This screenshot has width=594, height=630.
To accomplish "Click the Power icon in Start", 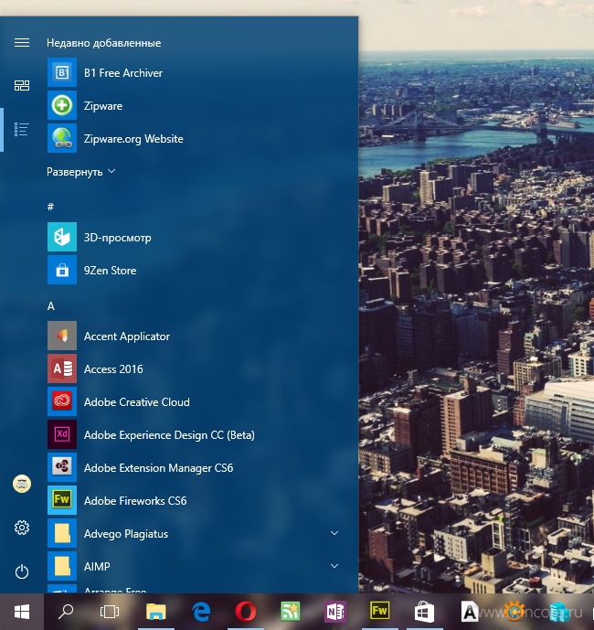I will pos(22,571).
